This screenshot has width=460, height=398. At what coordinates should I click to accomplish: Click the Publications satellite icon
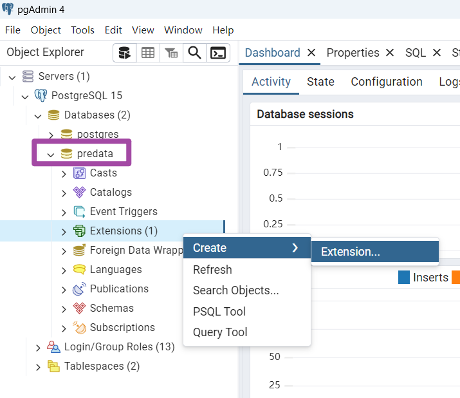[79, 289]
